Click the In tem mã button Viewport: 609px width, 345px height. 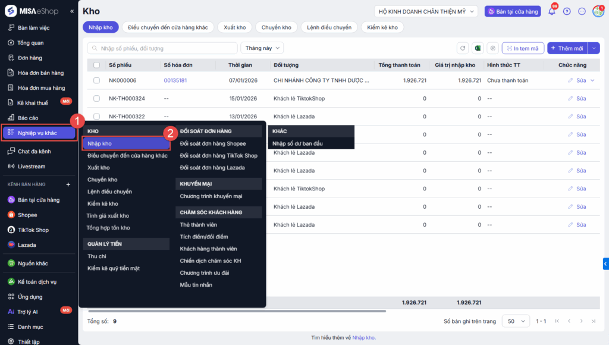point(523,48)
